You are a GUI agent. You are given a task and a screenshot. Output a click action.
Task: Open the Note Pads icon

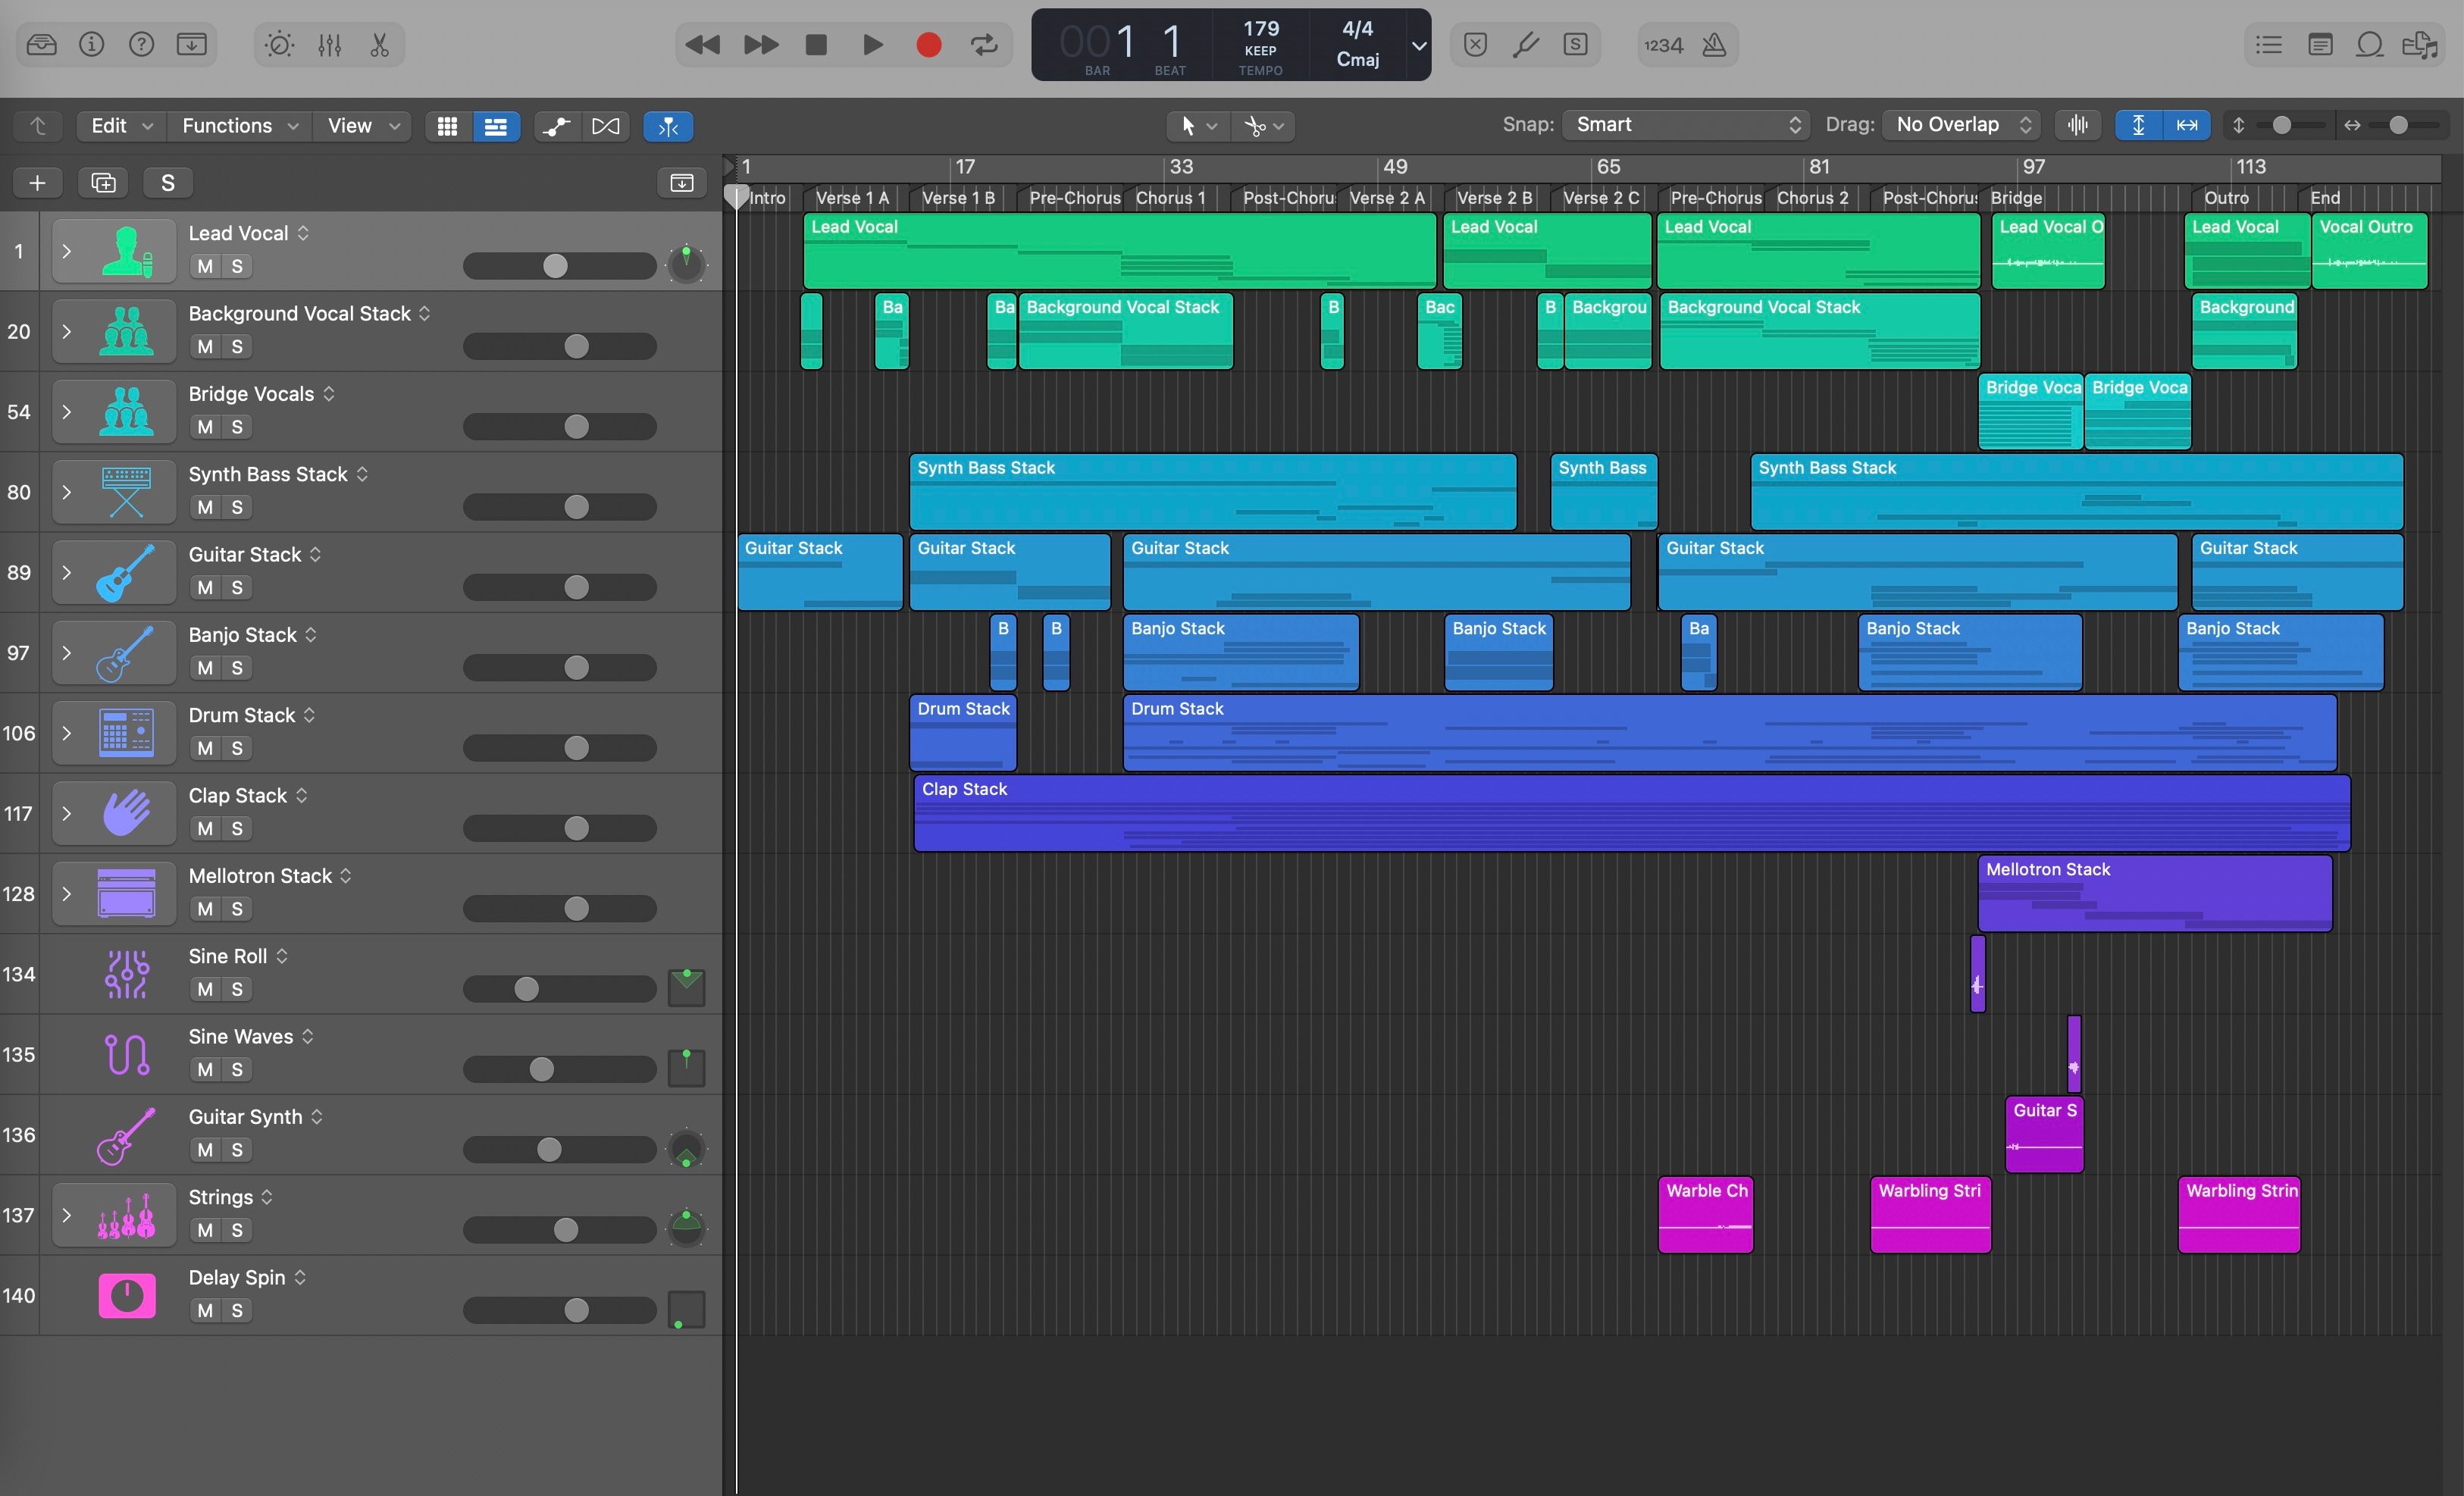click(2320, 45)
